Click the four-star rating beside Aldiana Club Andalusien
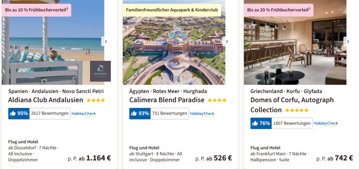This screenshot has width=359, height=169. 96,100
